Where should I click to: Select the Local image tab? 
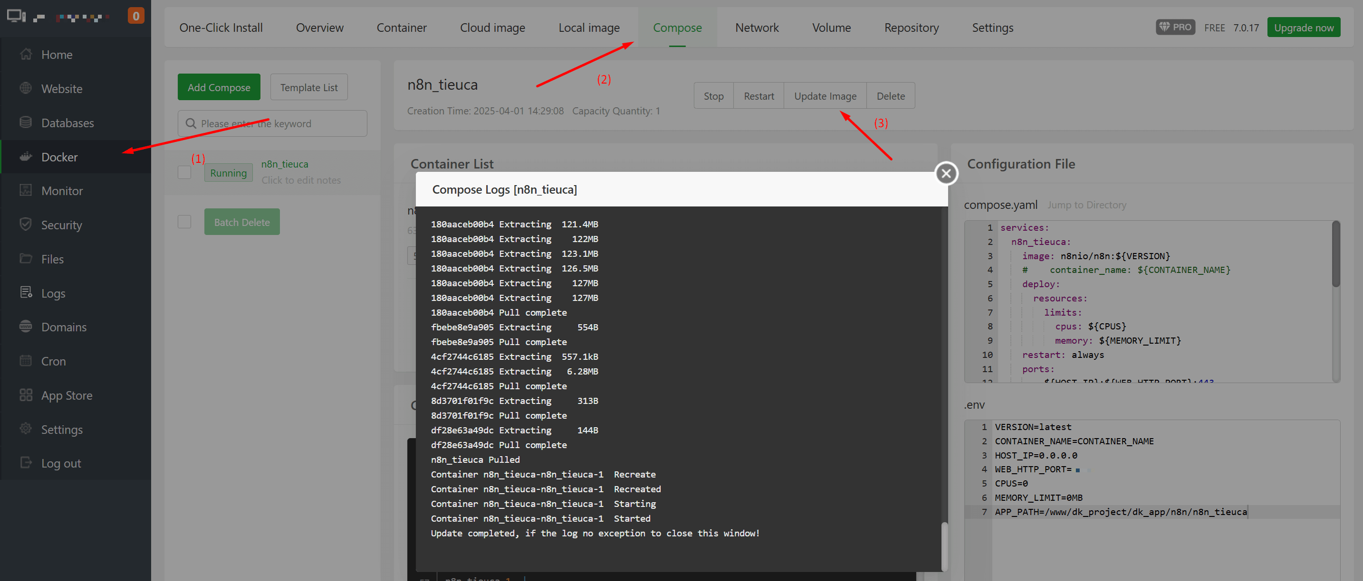click(589, 28)
